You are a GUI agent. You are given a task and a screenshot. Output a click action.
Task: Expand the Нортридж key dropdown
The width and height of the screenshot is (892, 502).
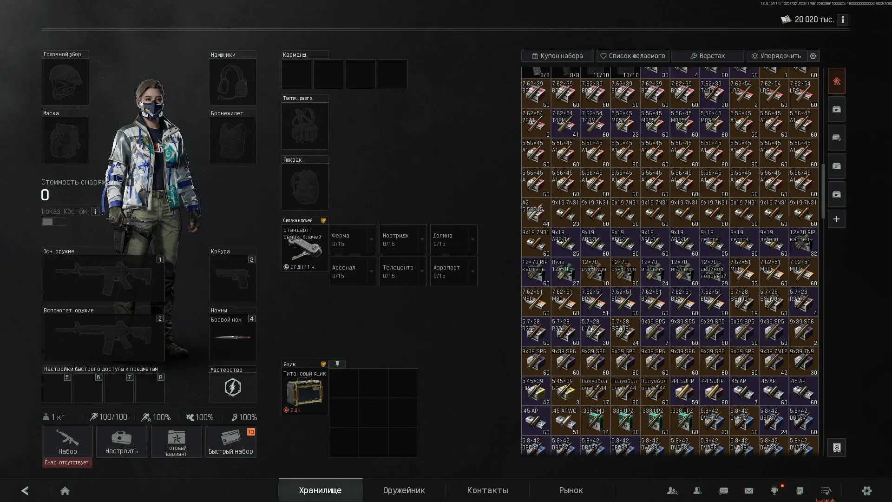click(422, 239)
